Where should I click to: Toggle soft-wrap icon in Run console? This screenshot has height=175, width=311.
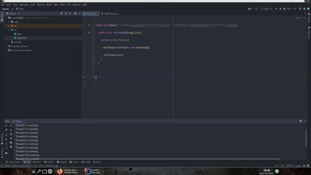(x=11, y=134)
